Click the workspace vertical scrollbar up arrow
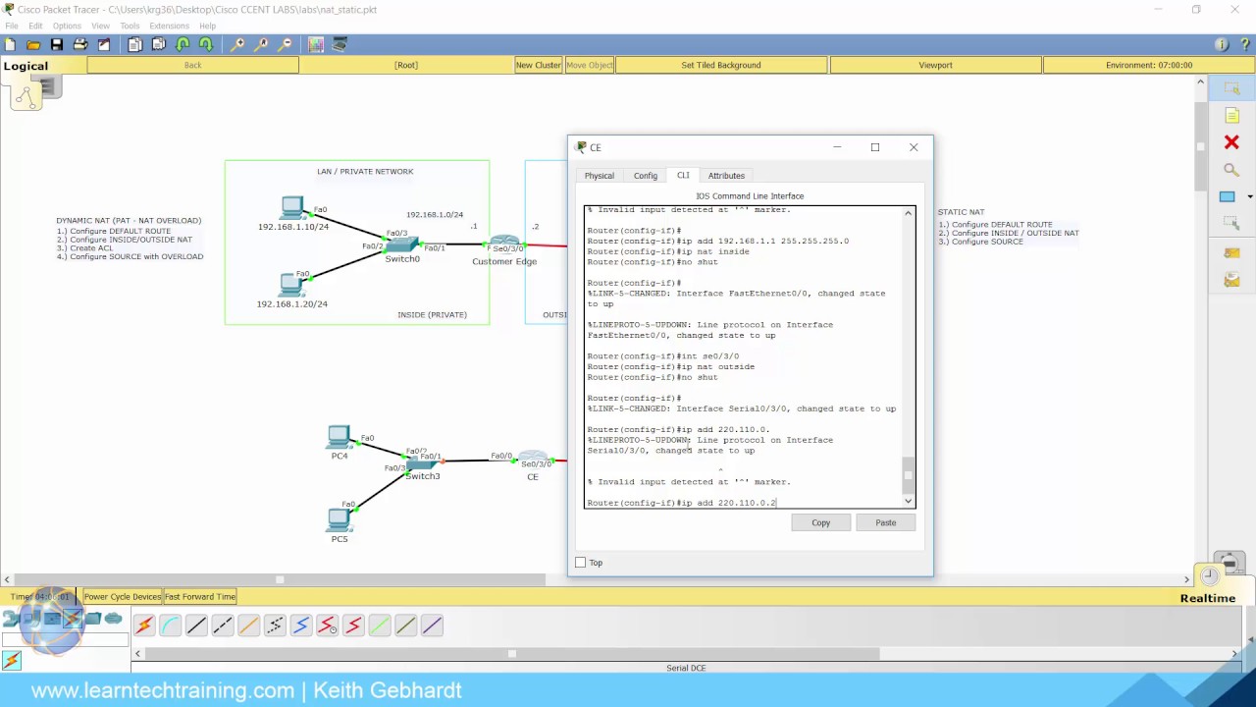This screenshot has width=1256, height=707. 1200,82
